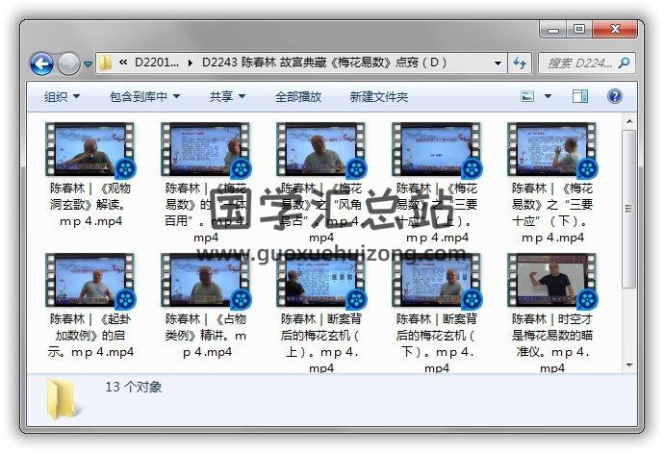Screen dimensions: 664x453
Task: Click the vertical scrollbar thumb
Action: pyautogui.click(x=629, y=209)
